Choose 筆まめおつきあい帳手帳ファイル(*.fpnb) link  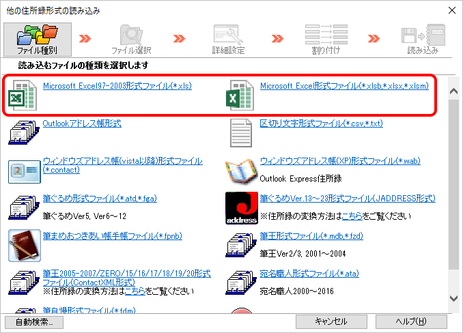[x=112, y=235]
